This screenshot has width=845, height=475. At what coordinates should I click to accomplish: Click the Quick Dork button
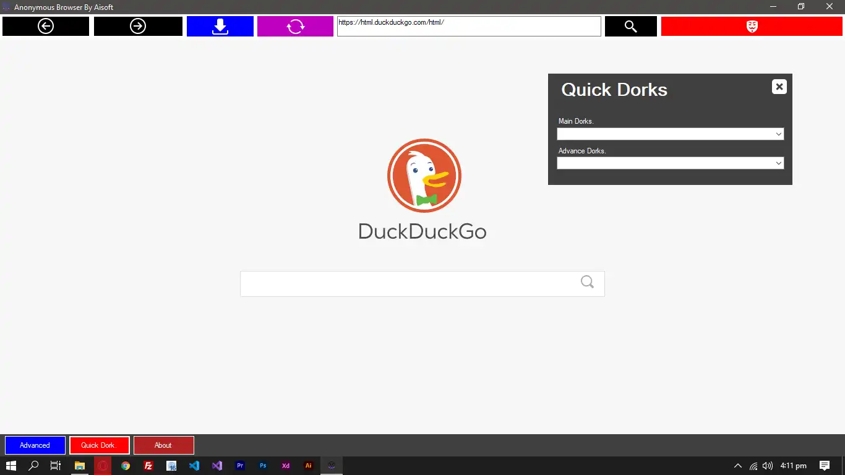click(100, 445)
